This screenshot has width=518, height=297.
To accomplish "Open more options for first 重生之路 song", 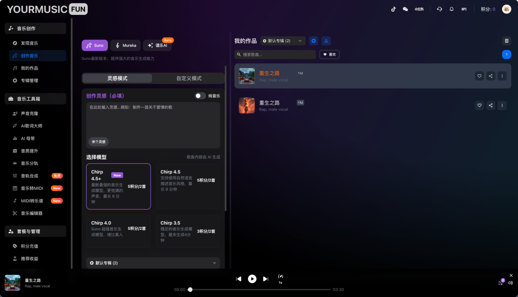I will tap(502, 76).
